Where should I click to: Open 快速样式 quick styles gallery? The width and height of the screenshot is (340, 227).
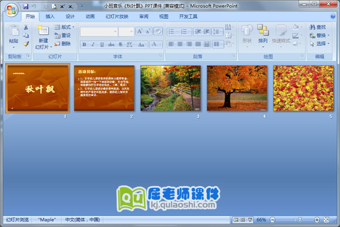[x=281, y=36]
